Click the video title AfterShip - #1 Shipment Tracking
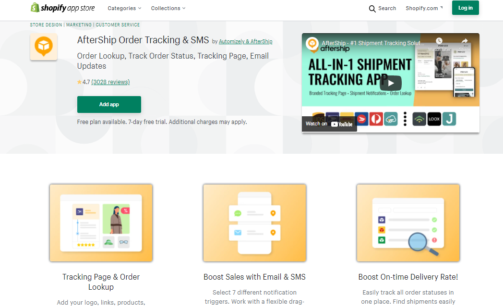Viewport: 503px width, 308px height. 373,43
